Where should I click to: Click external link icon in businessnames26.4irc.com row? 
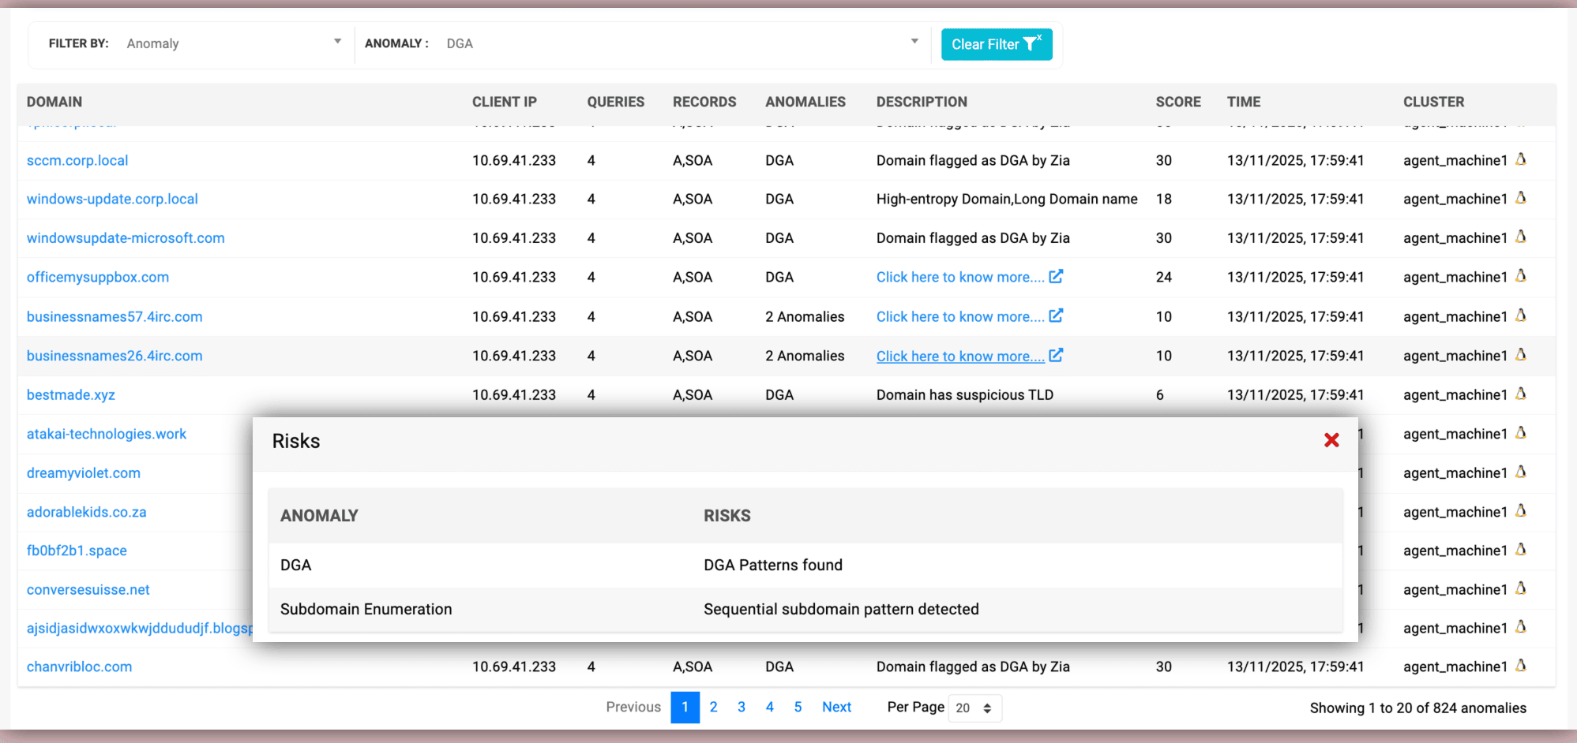click(x=1056, y=355)
